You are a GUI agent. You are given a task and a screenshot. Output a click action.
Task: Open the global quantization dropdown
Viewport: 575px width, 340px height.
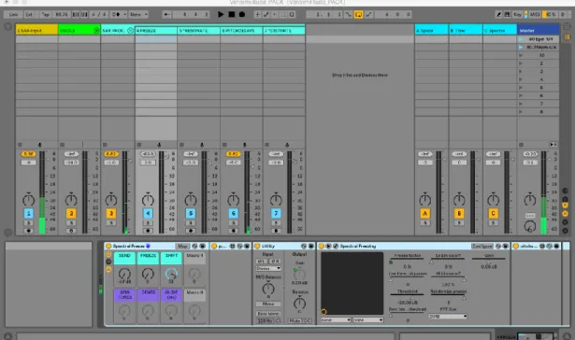(138, 14)
